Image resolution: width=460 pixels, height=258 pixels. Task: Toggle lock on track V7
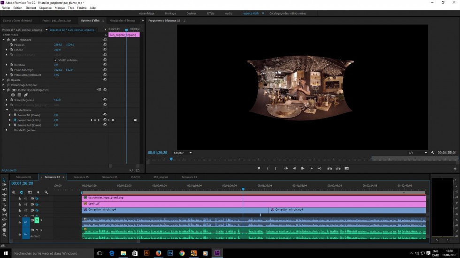coord(19,211)
